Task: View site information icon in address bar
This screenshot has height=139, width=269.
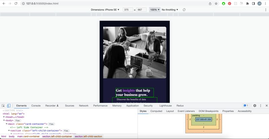Action: pos(23,3)
